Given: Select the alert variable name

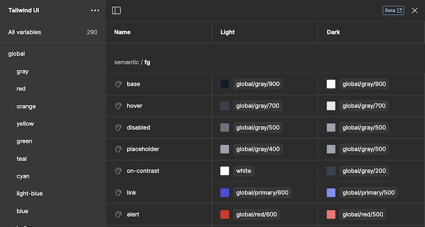Looking at the screenshot, I should [x=133, y=215].
